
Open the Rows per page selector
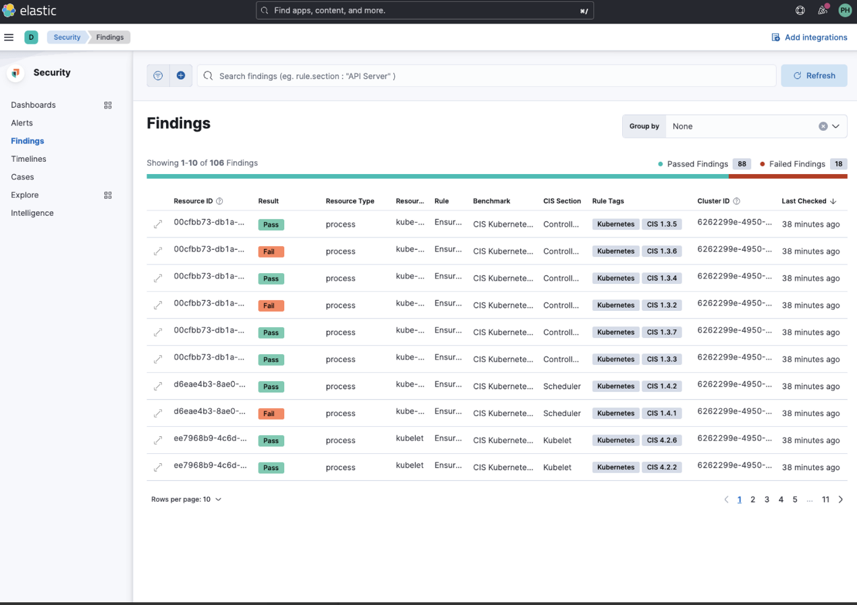coord(187,499)
